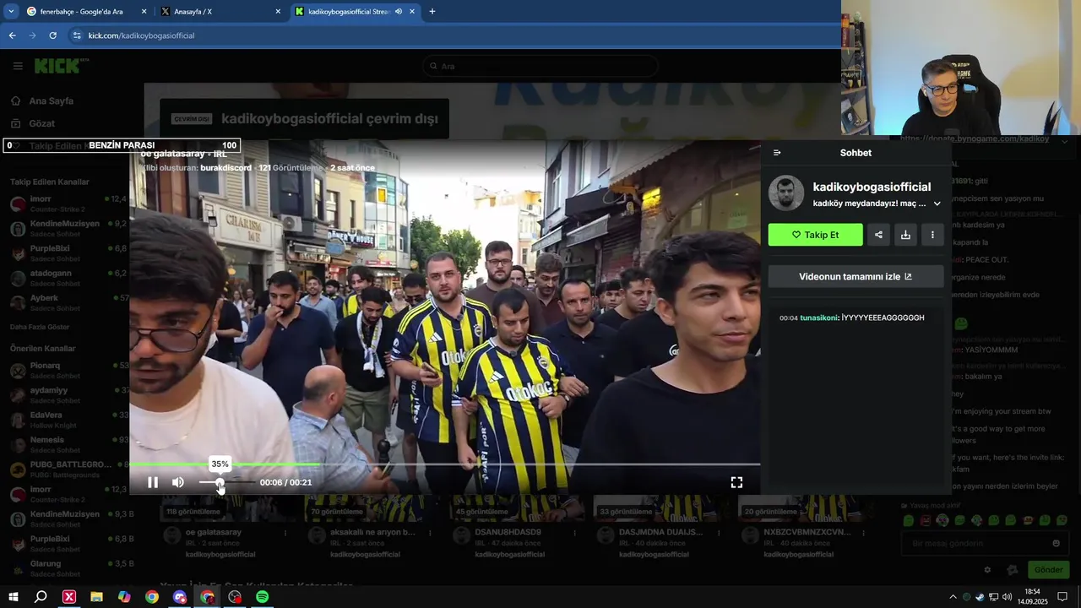This screenshot has height=608, width=1081.
Task: Open Gözat in the sidebar
Action: (x=33, y=123)
